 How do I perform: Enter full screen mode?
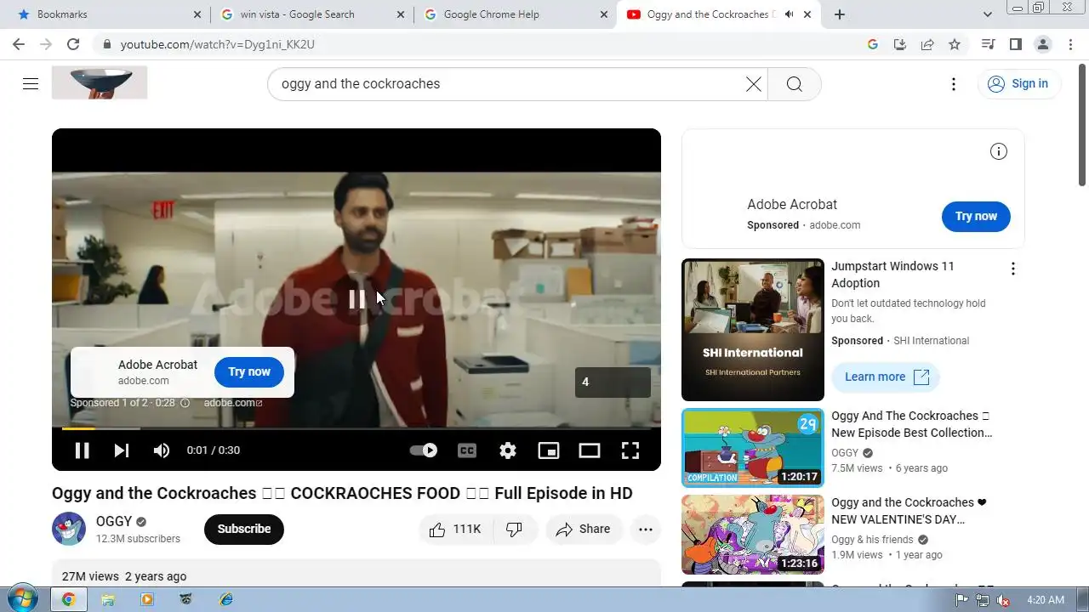[x=630, y=450]
